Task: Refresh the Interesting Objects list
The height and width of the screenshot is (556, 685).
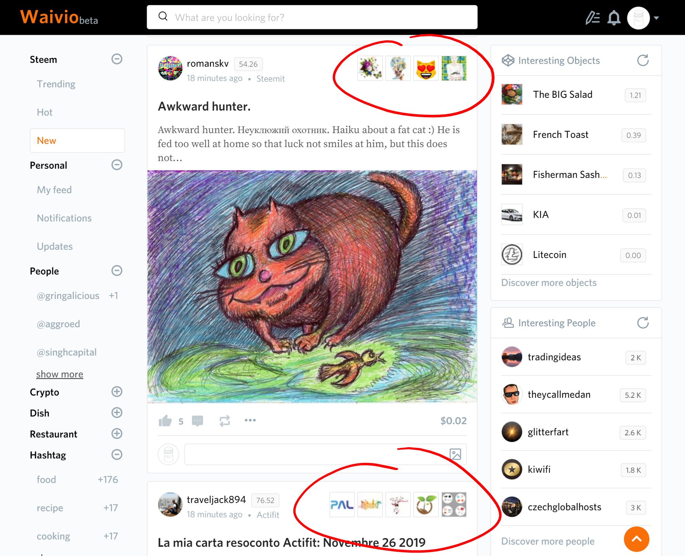Action: click(x=643, y=60)
